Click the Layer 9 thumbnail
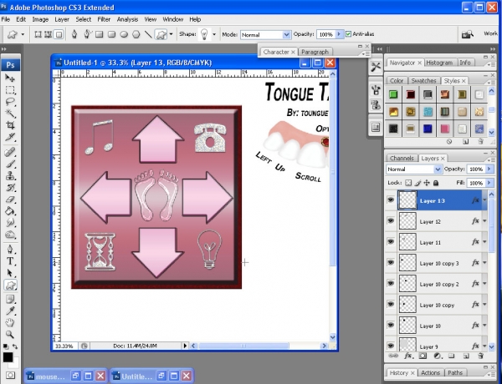This screenshot has width=502, height=384. pyautogui.click(x=407, y=345)
